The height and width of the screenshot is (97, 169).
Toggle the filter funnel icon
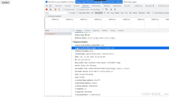pos(55,9)
